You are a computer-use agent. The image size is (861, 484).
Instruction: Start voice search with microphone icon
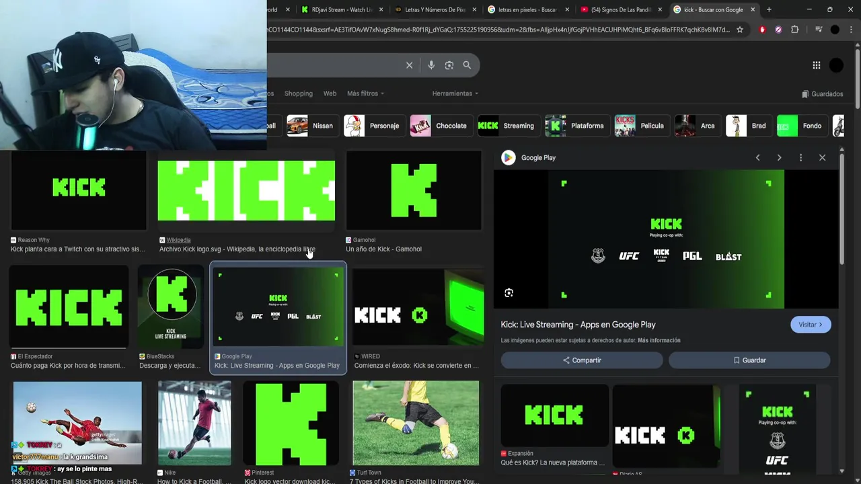[431, 65]
